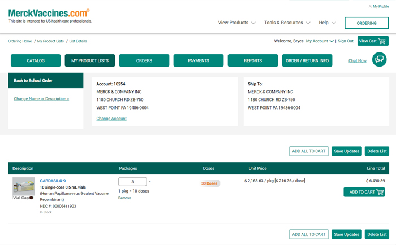Screen dimensions: 396x245
Task: Open the ORDERS tab
Action: click(144, 60)
